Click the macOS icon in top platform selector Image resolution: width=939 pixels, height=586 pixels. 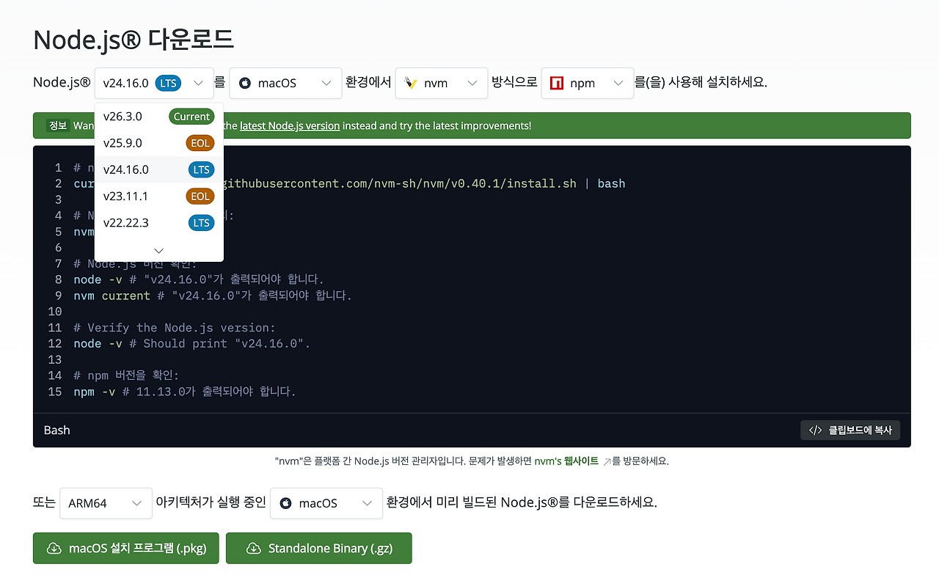click(245, 83)
